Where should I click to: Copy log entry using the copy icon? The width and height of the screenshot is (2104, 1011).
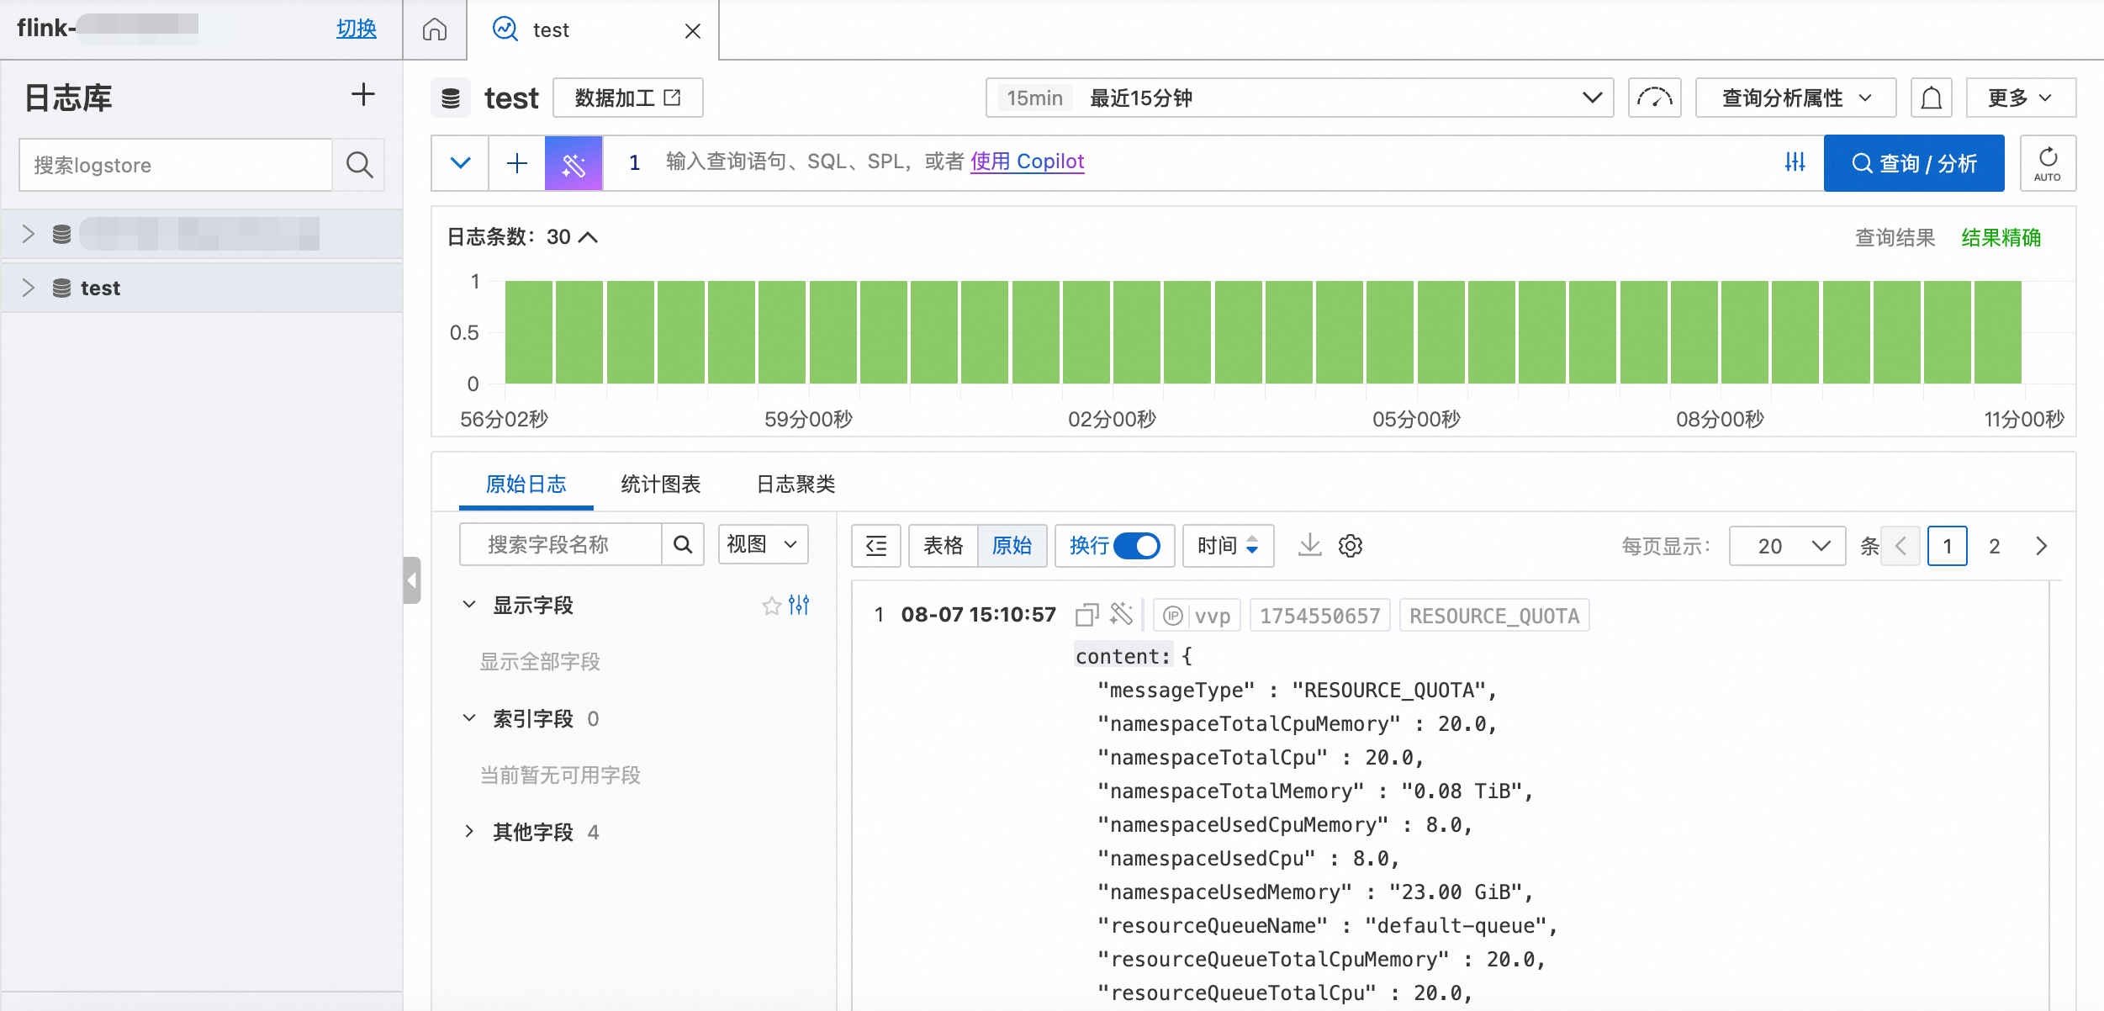click(1086, 615)
